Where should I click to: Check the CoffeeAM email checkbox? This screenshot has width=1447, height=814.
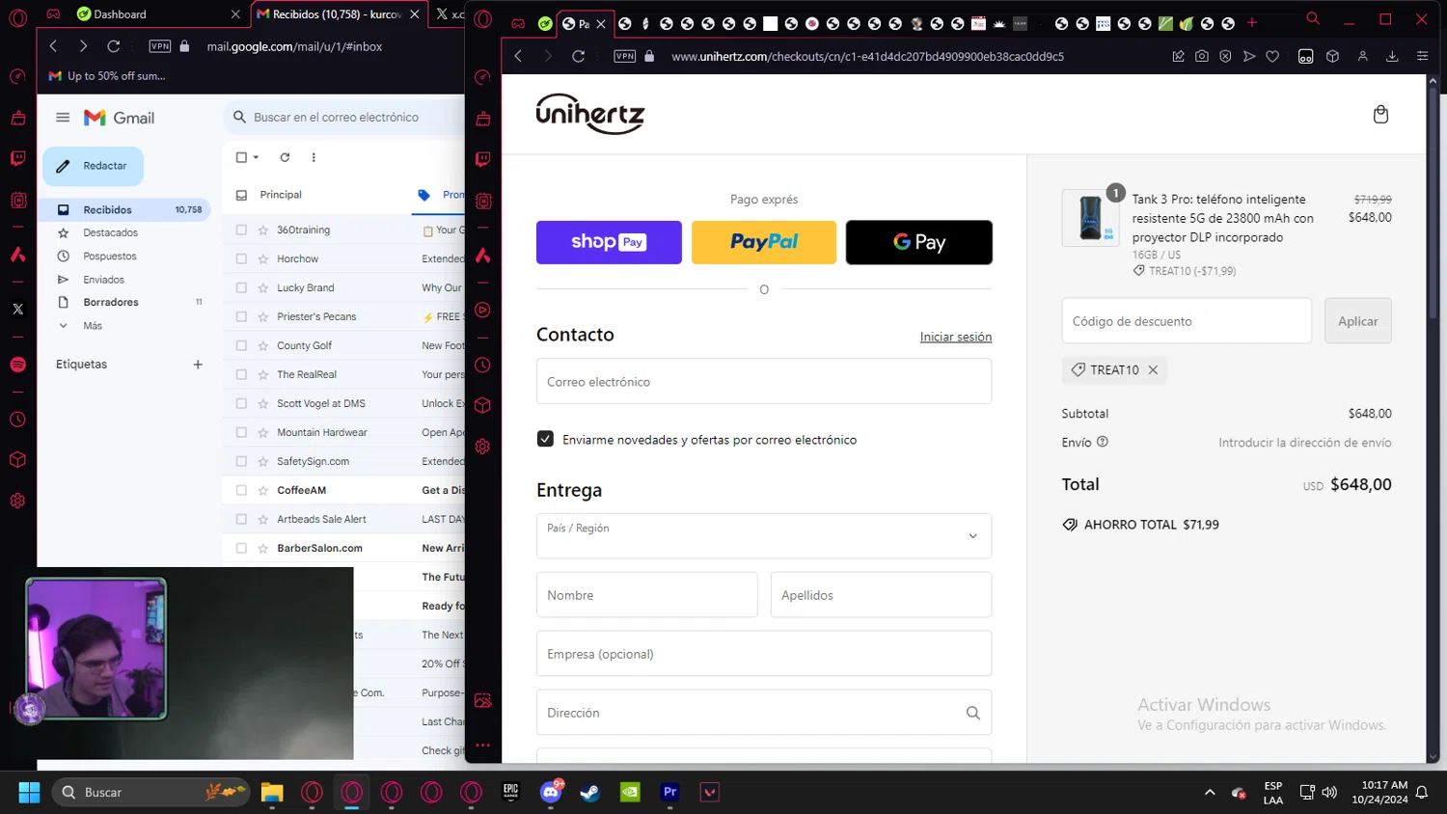coord(241,490)
